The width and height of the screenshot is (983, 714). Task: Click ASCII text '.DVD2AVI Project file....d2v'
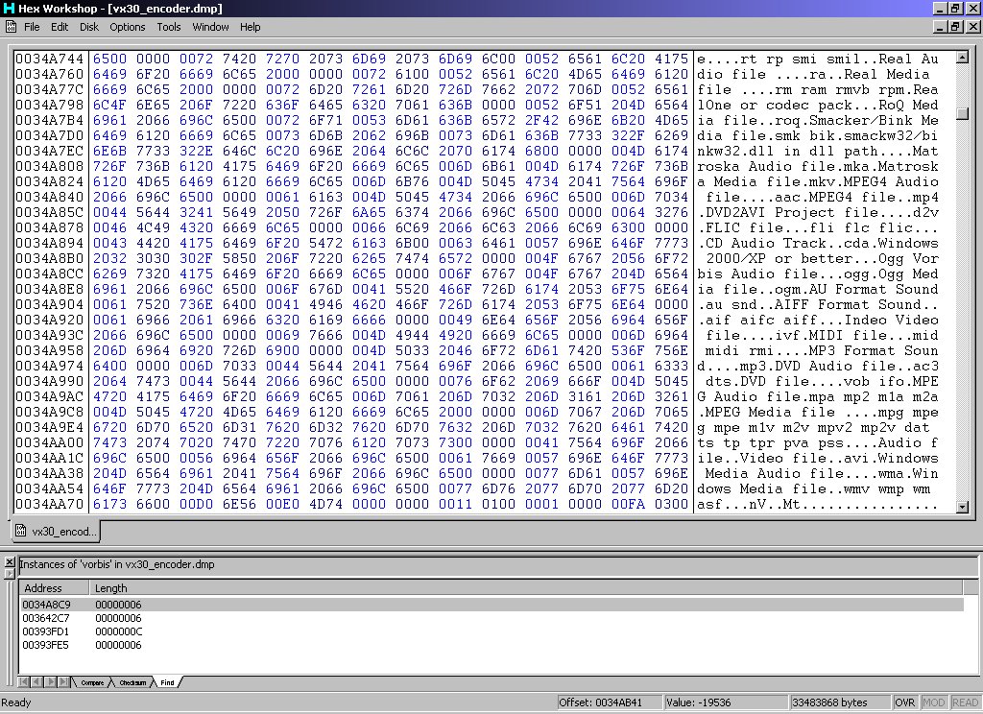[x=818, y=212]
